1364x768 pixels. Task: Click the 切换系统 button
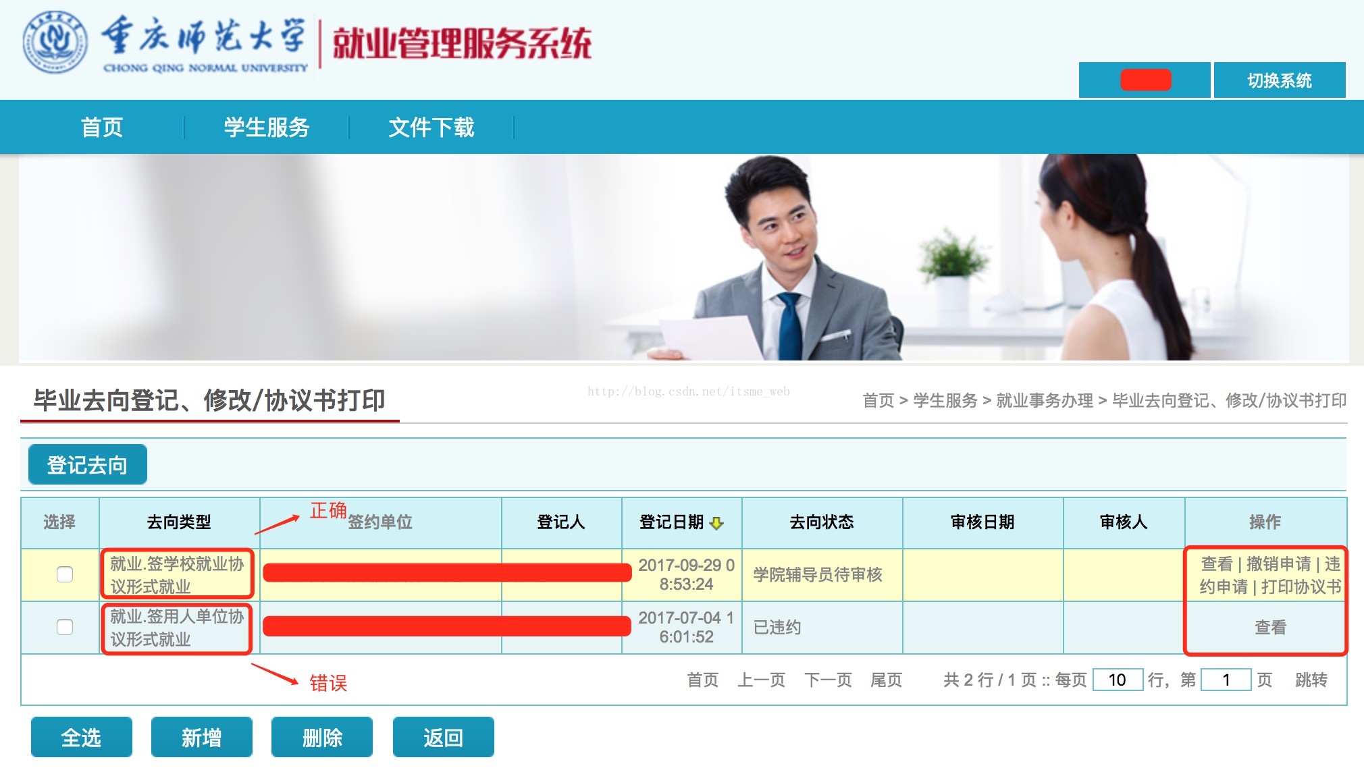pos(1279,80)
